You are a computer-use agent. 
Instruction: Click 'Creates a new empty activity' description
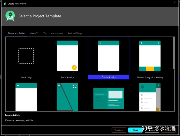(19, 120)
